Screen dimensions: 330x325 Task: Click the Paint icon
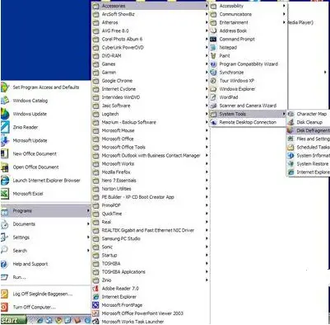(213, 55)
